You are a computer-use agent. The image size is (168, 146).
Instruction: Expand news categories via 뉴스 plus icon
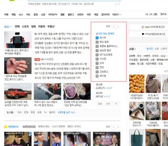click(x=11, y=27)
